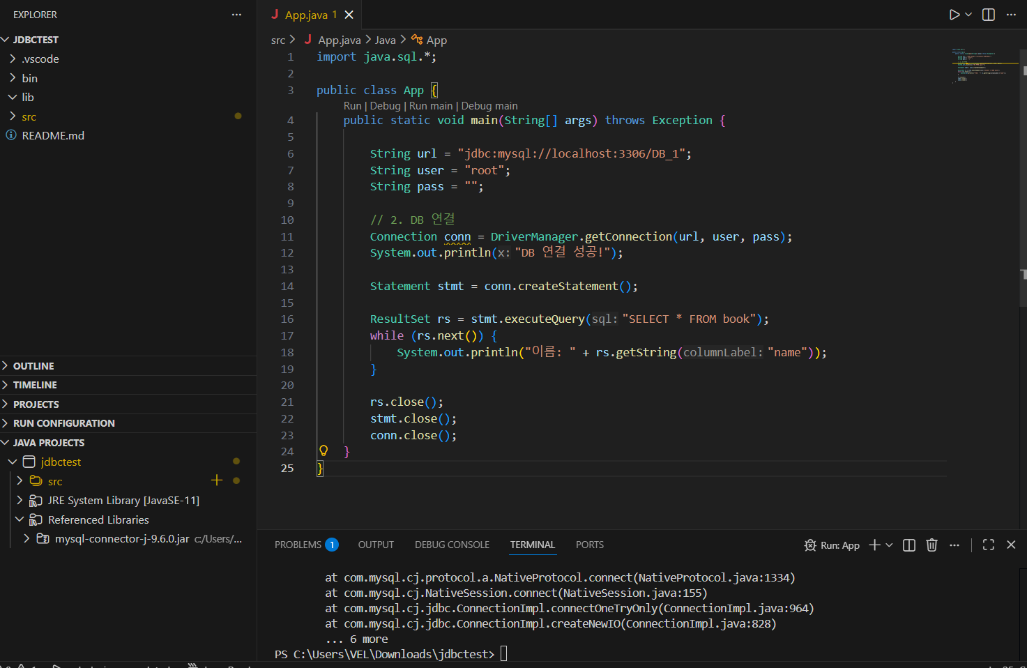Expand the src folder in Explorer
This screenshot has width=1027, height=668.
13,116
